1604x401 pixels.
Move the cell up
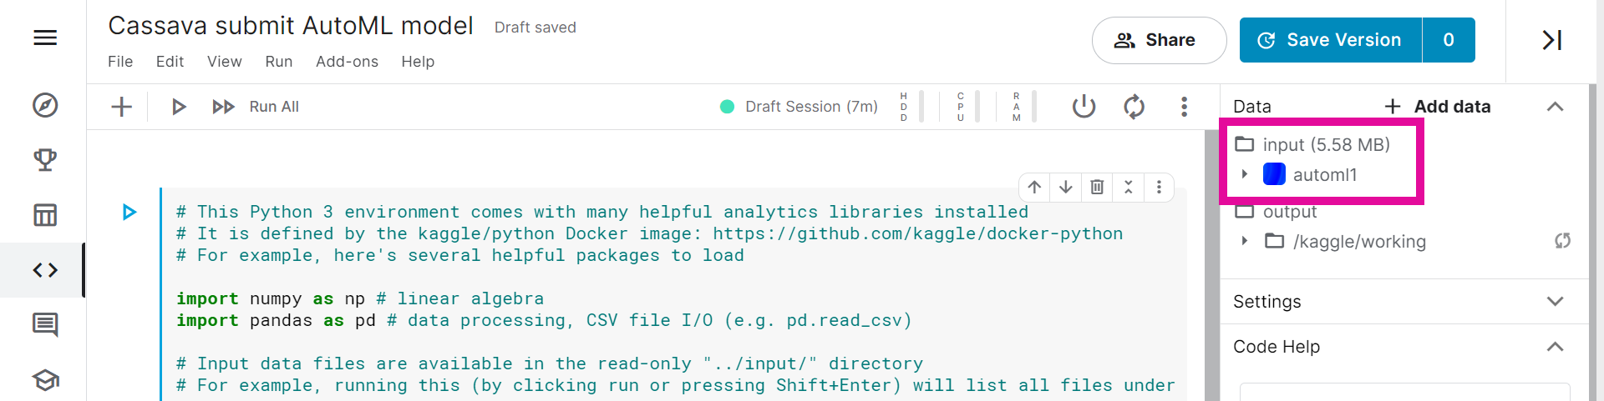point(1034,188)
